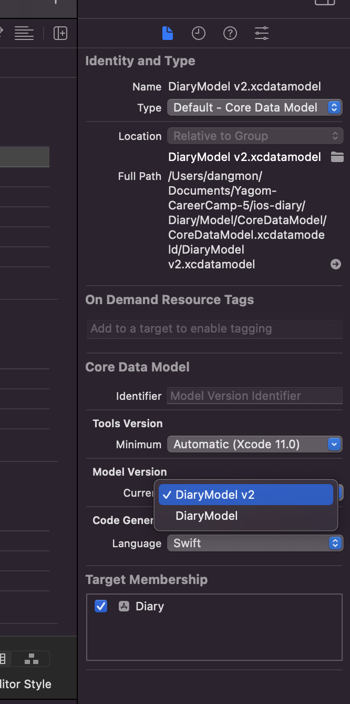The width and height of the screenshot is (350, 704).
Task: Open the Quick Help inspector tab
Action: pyautogui.click(x=230, y=34)
